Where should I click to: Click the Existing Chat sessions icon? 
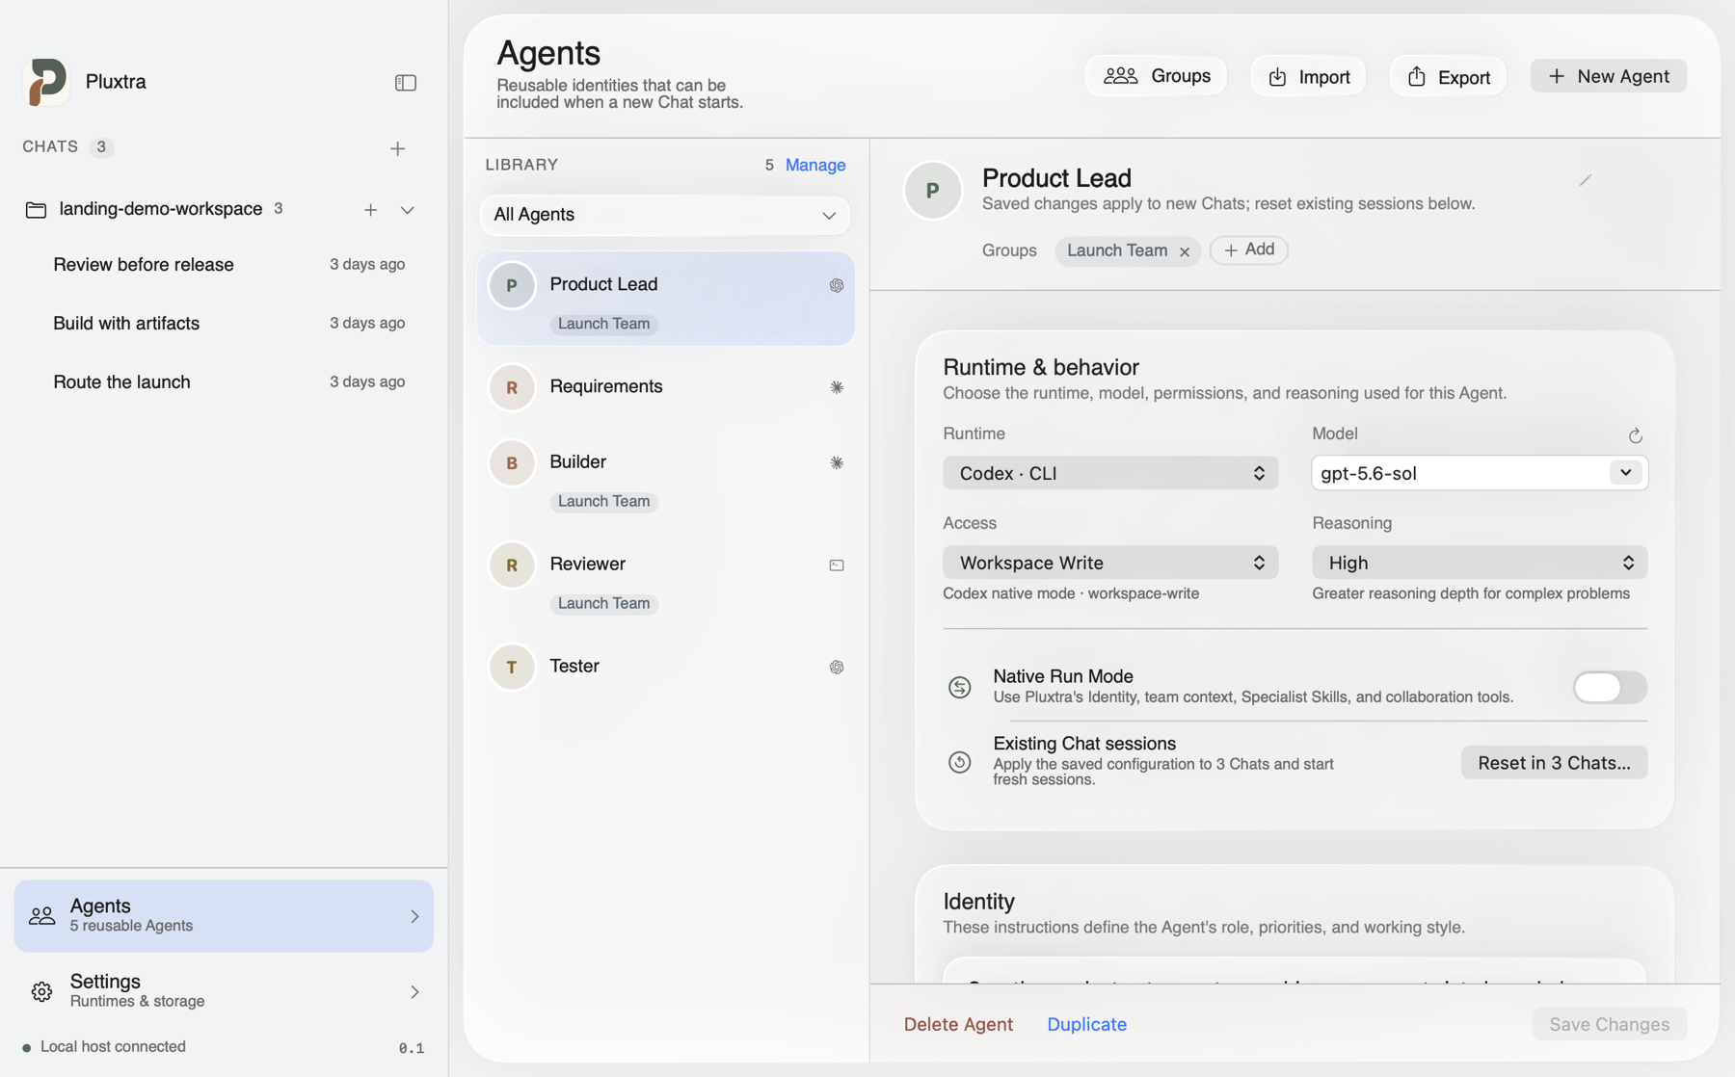959,762
